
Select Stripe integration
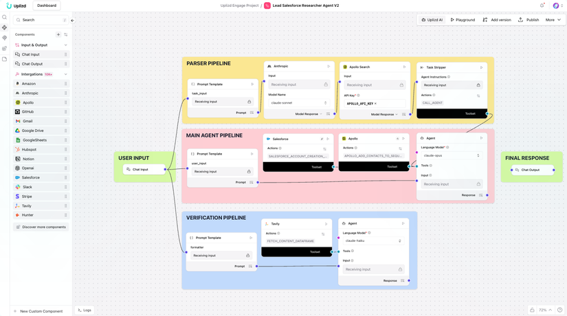pos(41,196)
